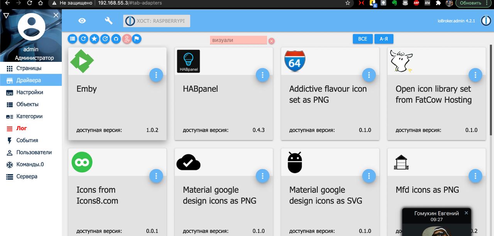Click the filter field containing визуали

239,40
